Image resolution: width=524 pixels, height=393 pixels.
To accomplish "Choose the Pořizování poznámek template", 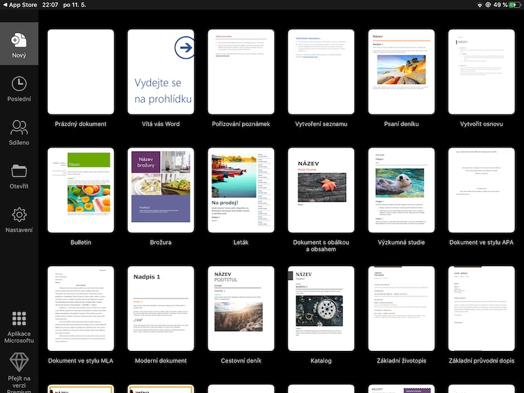I will click(241, 72).
